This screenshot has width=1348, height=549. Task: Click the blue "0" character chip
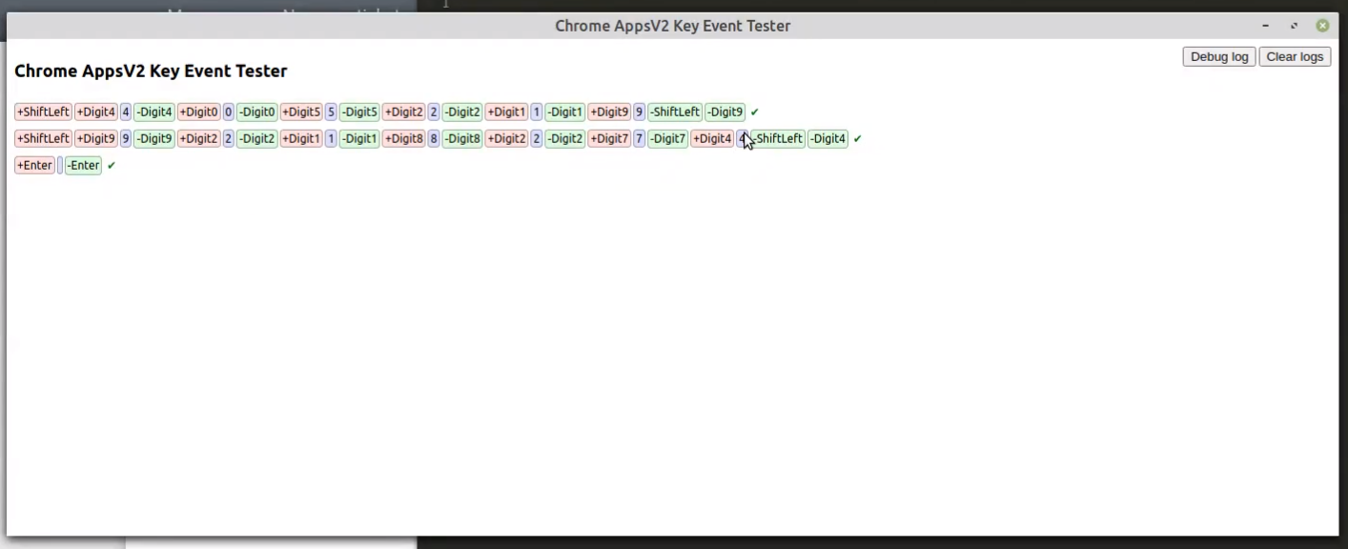click(229, 112)
